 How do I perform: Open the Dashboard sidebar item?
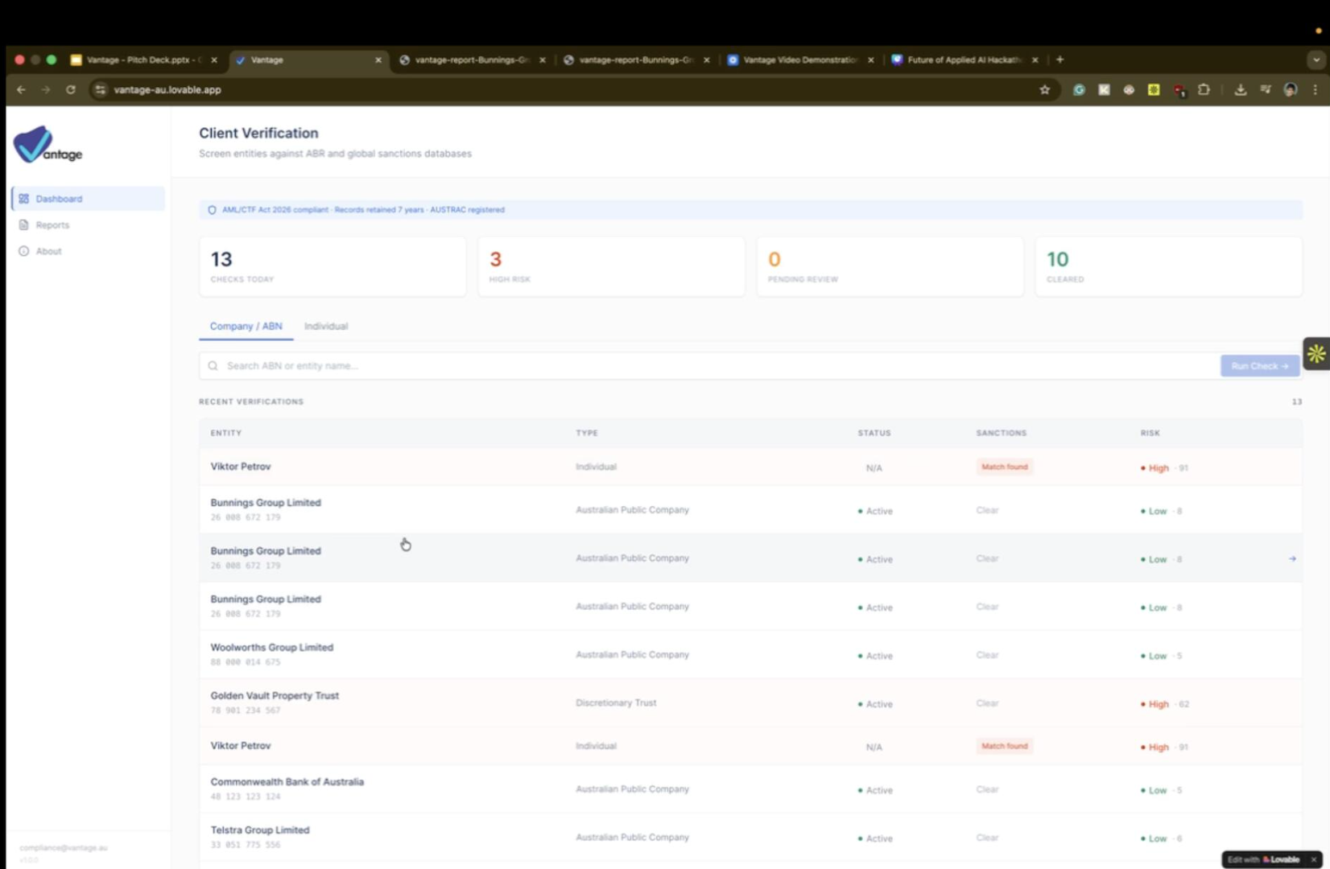pos(89,199)
